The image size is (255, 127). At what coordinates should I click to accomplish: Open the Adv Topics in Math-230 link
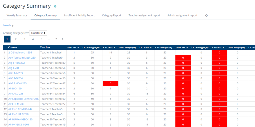(22, 58)
